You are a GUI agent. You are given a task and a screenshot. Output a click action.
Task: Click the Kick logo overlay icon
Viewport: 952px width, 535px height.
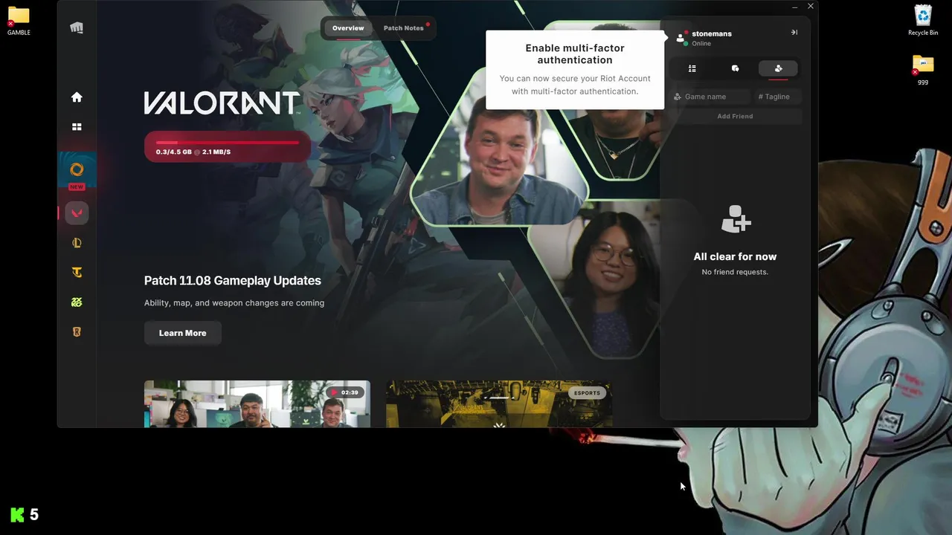pos(17,514)
